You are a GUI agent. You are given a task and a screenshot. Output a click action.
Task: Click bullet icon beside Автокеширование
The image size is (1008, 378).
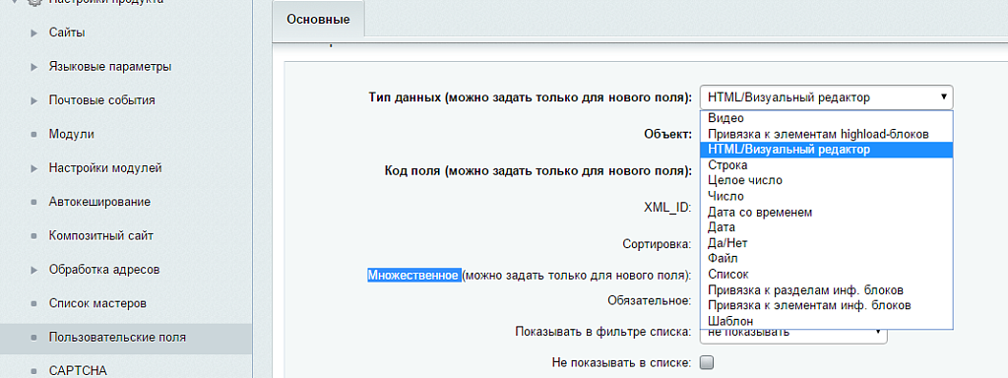pyautogui.click(x=34, y=203)
